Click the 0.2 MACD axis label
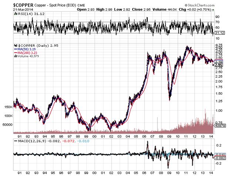230x176 pixels. [x=219, y=145]
